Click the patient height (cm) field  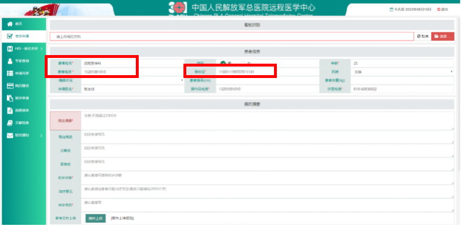(x=267, y=80)
